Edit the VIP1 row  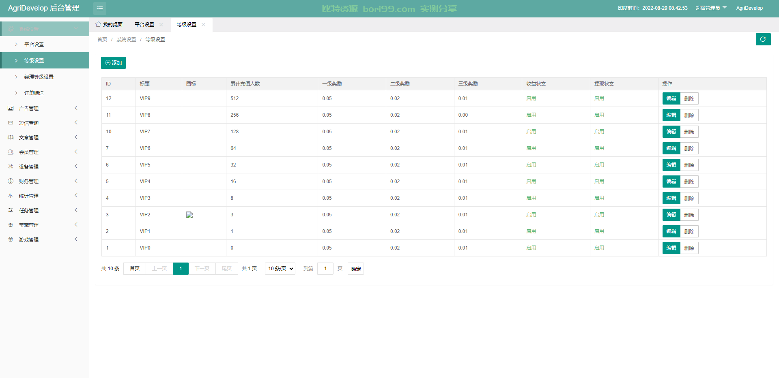coord(671,231)
